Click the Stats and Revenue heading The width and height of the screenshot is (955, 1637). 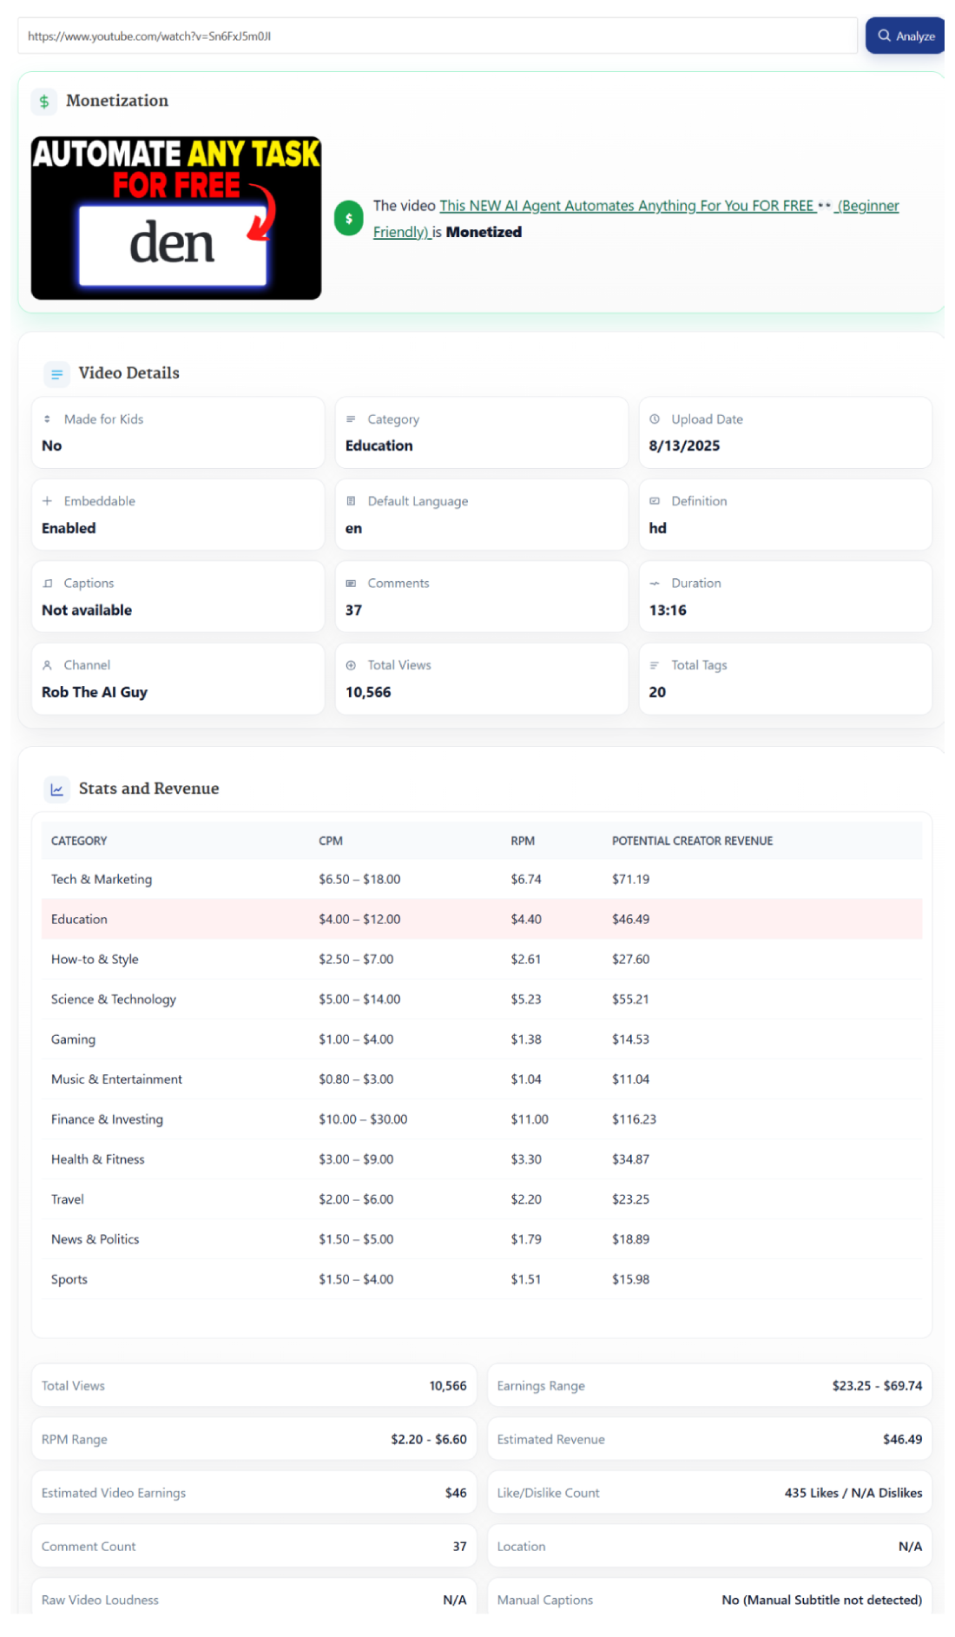(148, 789)
